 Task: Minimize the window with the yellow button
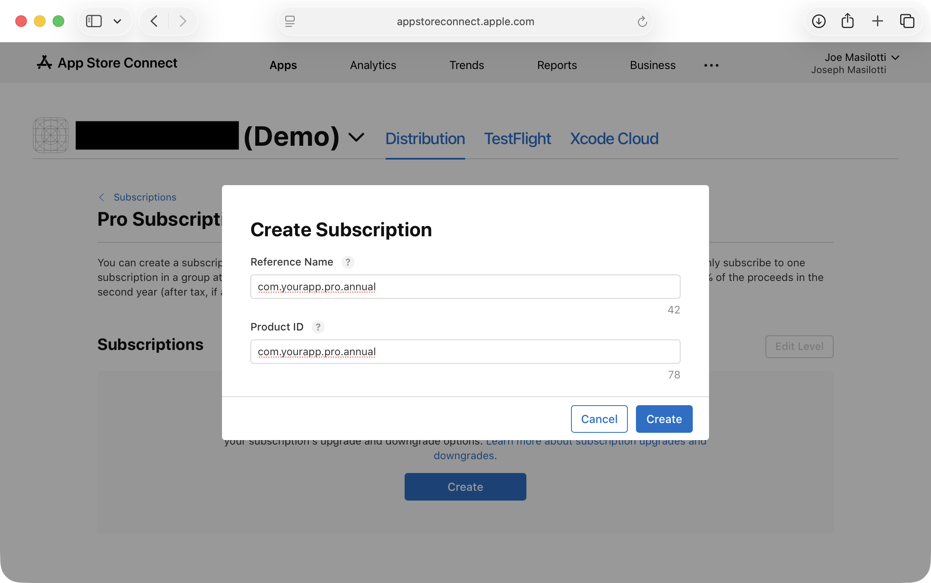point(40,21)
